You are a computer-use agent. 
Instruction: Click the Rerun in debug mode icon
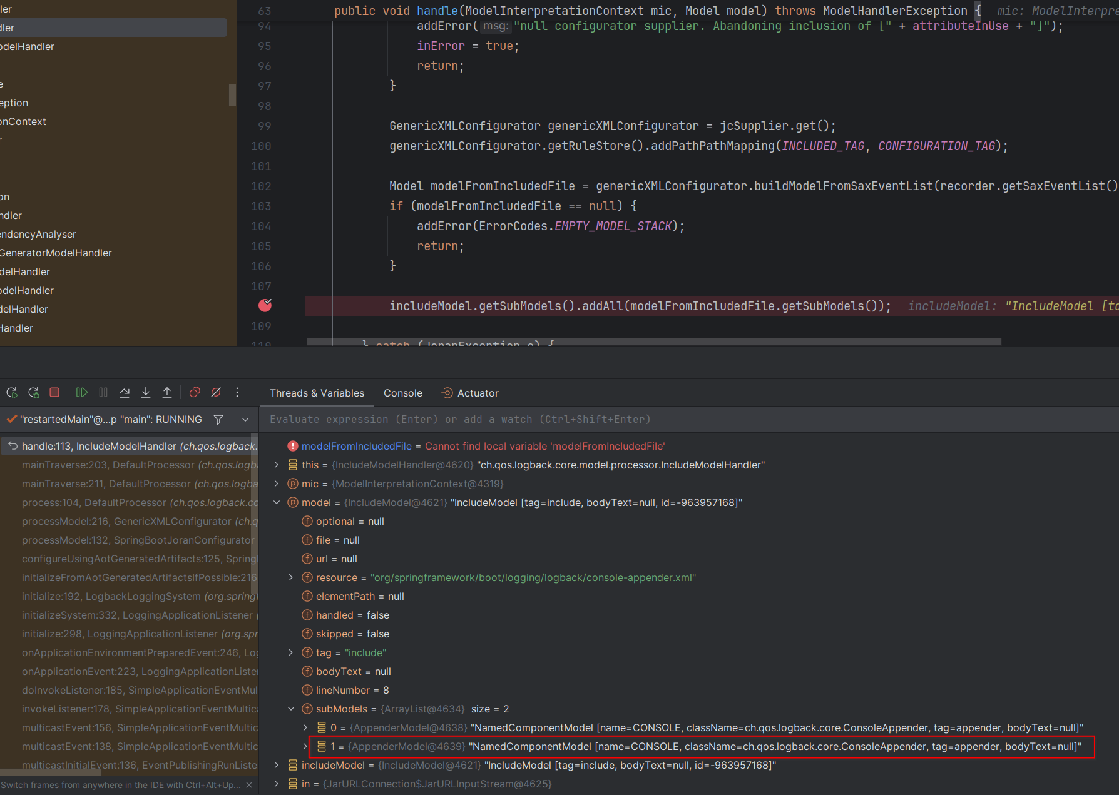point(34,393)
